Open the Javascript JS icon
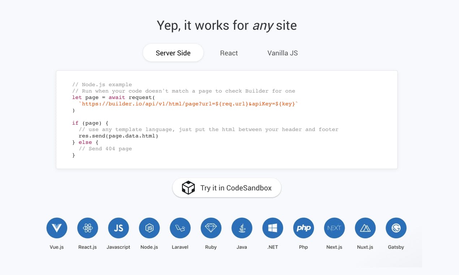 tap(119, 228)
